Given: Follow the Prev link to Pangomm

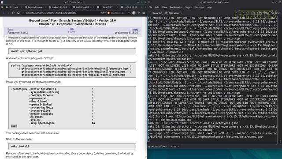Looking at the screenshot, I should [x=10, y=30].
